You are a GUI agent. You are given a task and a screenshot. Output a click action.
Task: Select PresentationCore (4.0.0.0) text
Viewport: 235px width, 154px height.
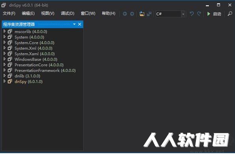tap(39, 65)
